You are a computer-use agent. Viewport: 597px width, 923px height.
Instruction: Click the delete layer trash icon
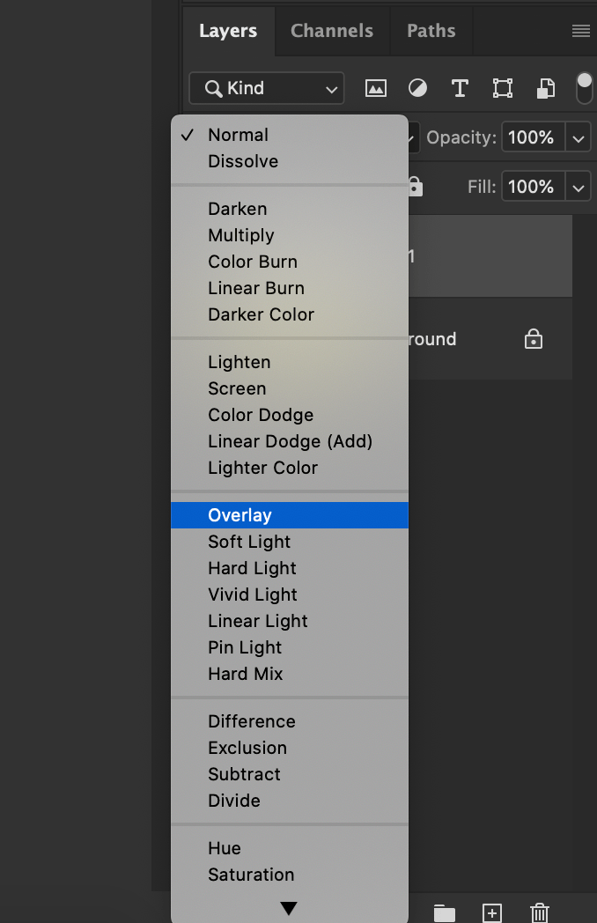pos(540,912)
